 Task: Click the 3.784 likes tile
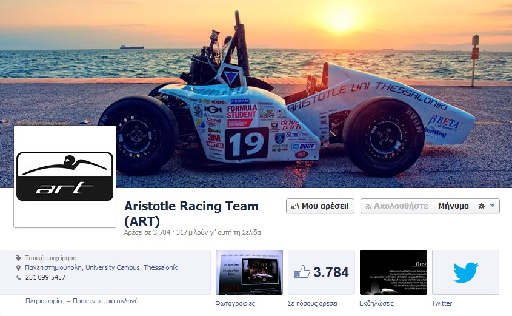(321, 272)
